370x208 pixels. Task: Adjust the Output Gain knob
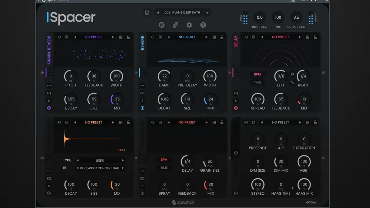296,17
